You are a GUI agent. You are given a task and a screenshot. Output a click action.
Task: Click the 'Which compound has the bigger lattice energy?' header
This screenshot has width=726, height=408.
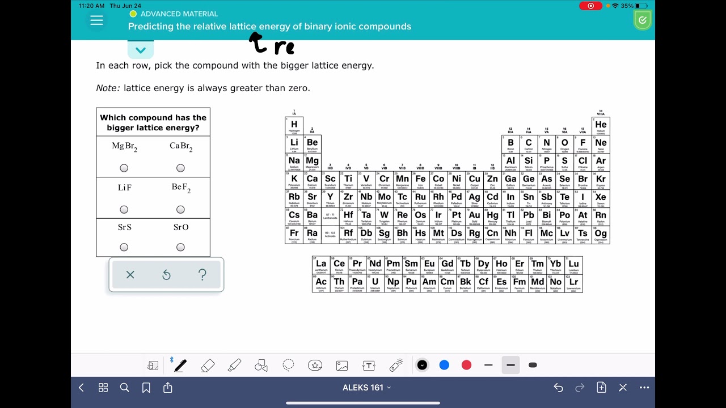pos(153,122)
